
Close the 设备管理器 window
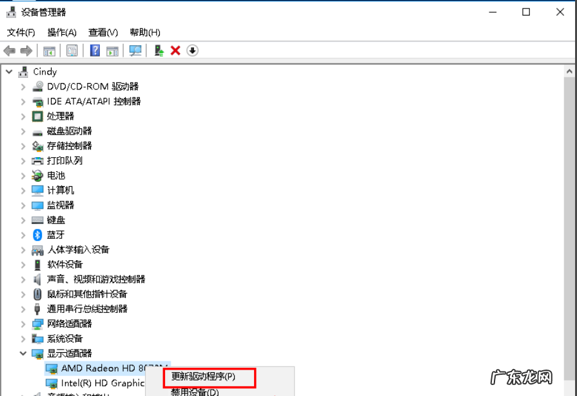[560, 12]
